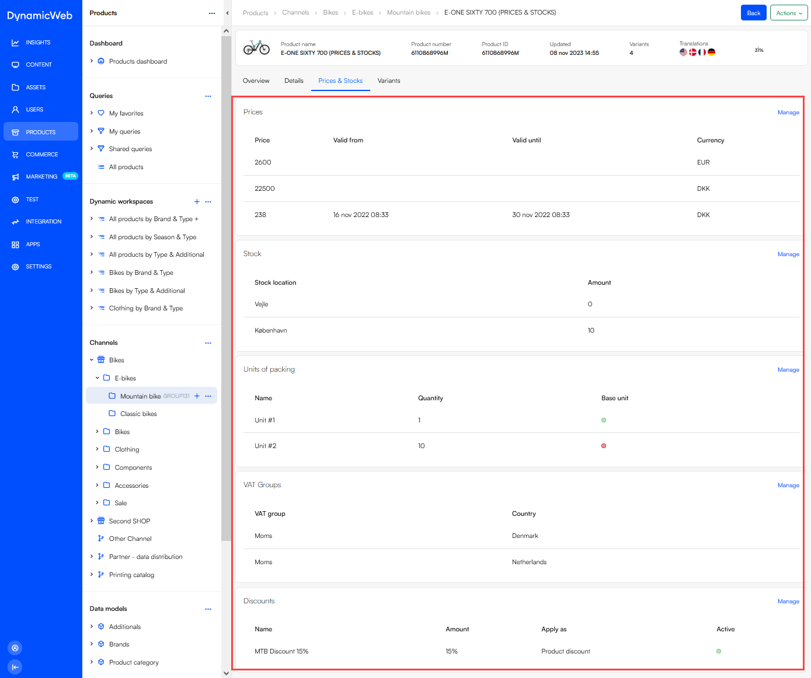The image size is (811, 678).
Task: Click tree panel scrollbar down arrow
Action: [x=227, y=673]
